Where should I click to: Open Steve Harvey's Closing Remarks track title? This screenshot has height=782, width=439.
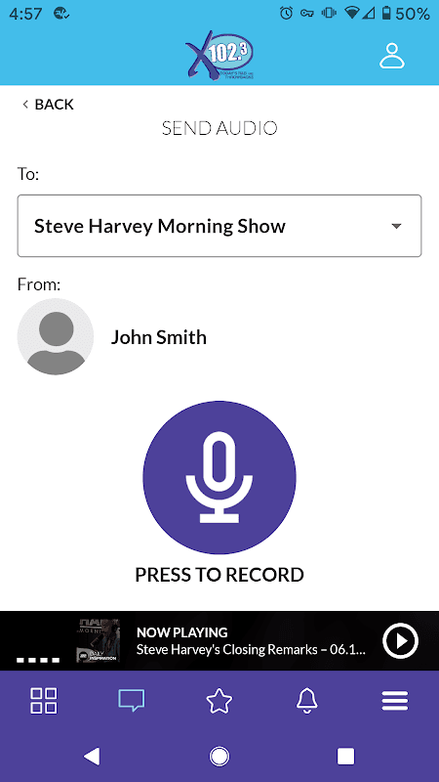click(251, 650)
